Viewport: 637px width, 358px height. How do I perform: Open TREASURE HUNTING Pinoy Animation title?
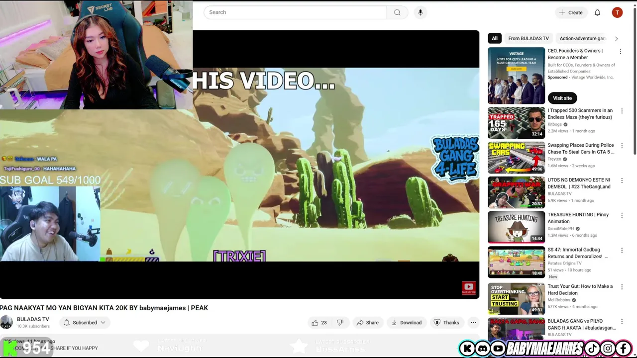[x=578, y=218]
